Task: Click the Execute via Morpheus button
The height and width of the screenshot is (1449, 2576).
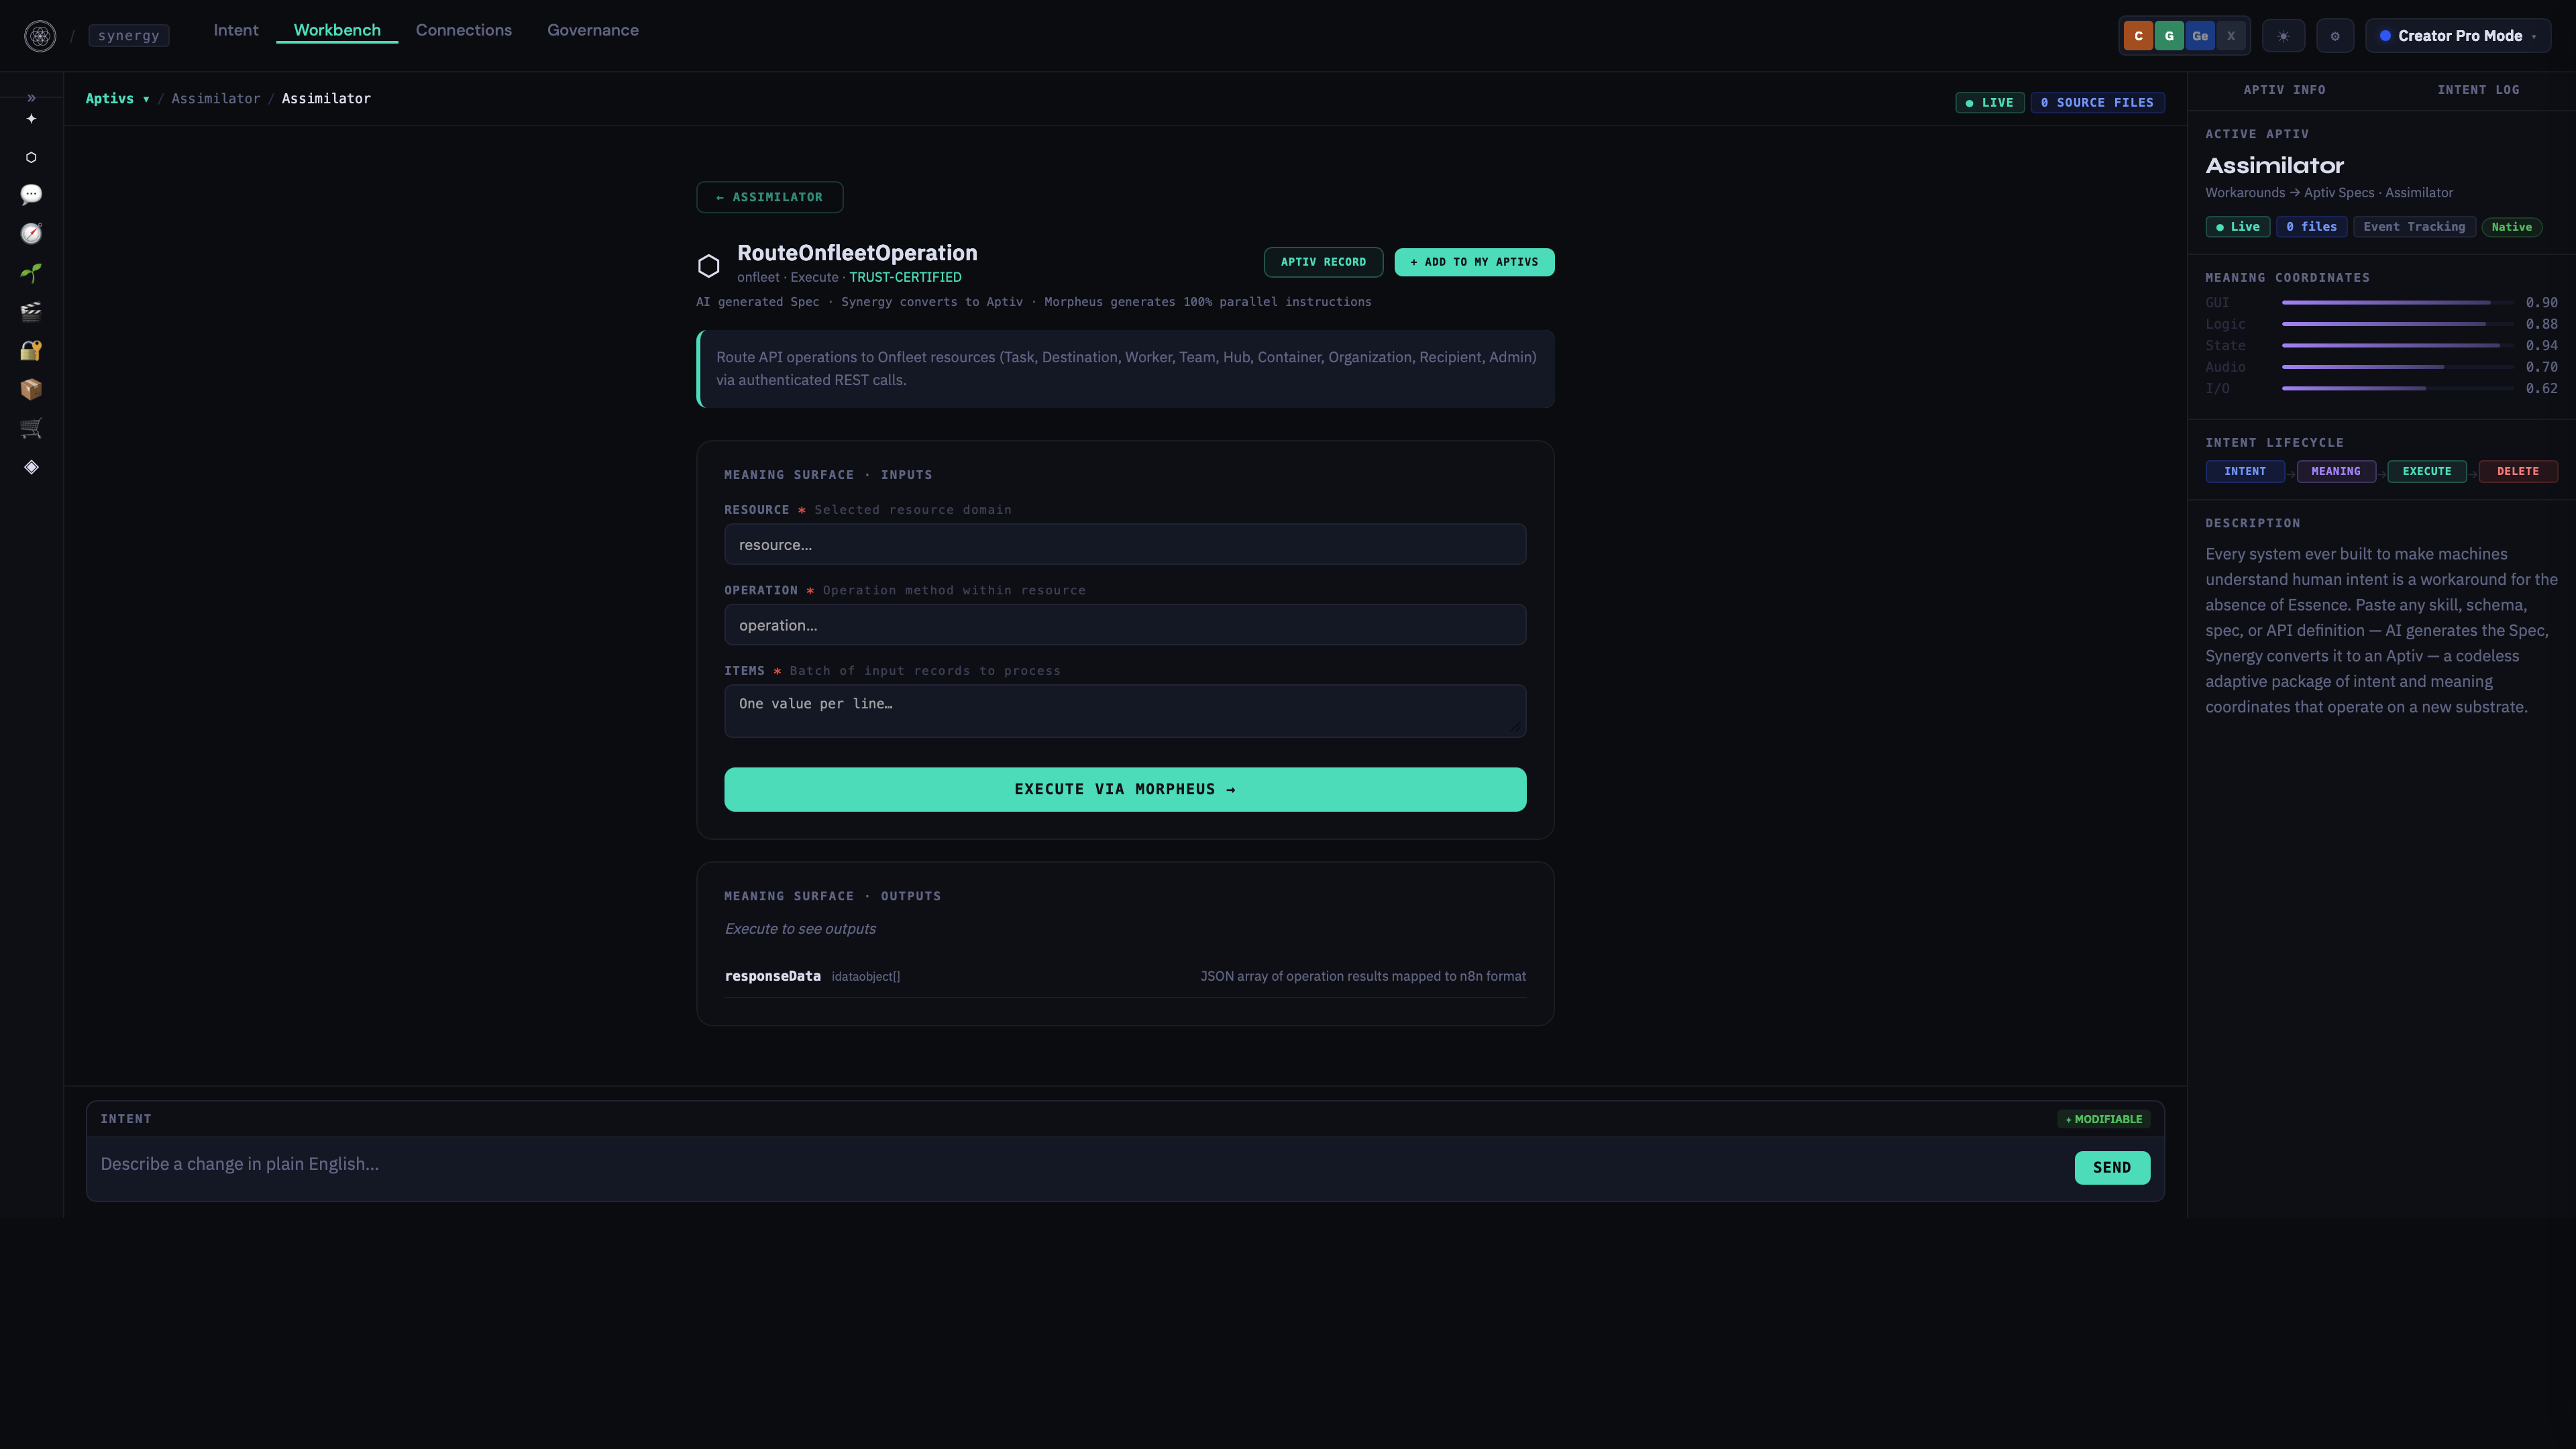Action: [1124, 789]
